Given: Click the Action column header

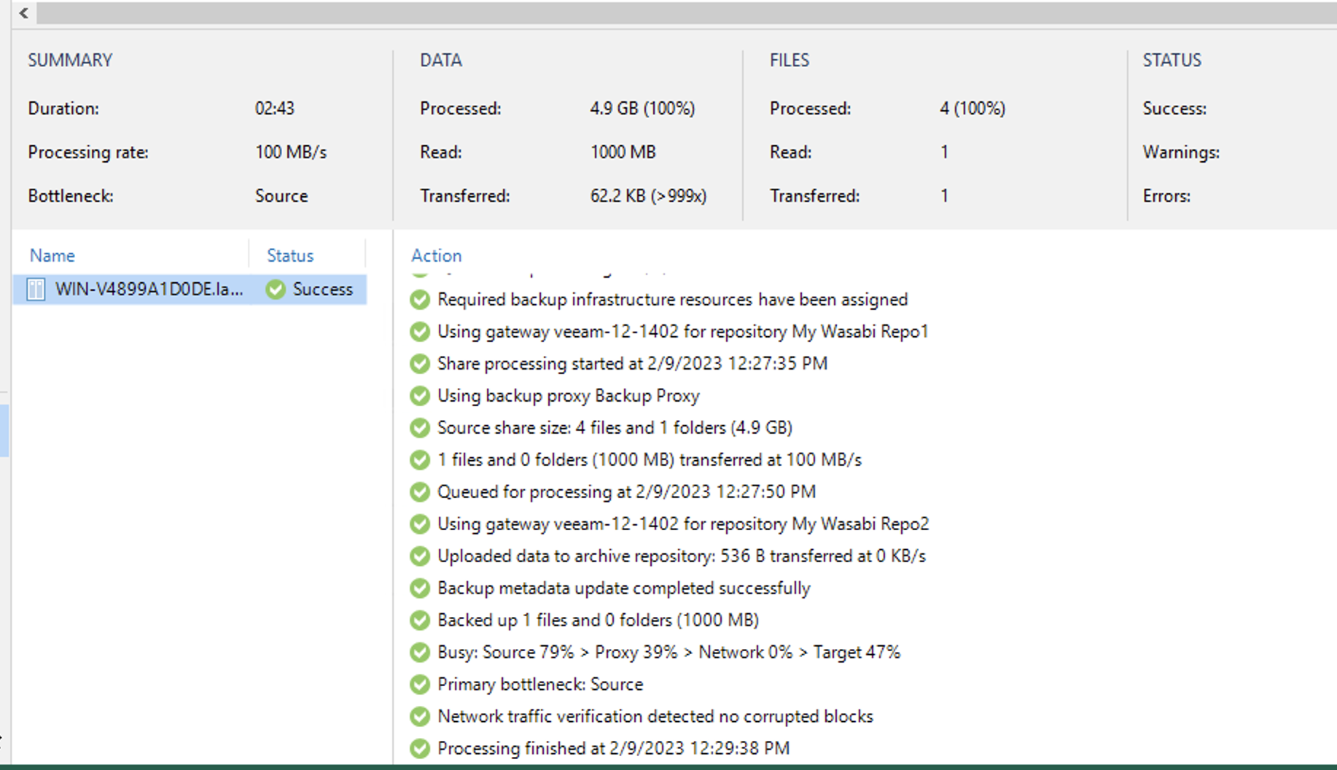Looking at the screenshot, I should click(436, 255).
